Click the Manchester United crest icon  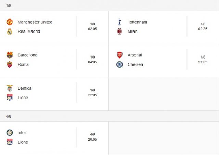(10, 22)
